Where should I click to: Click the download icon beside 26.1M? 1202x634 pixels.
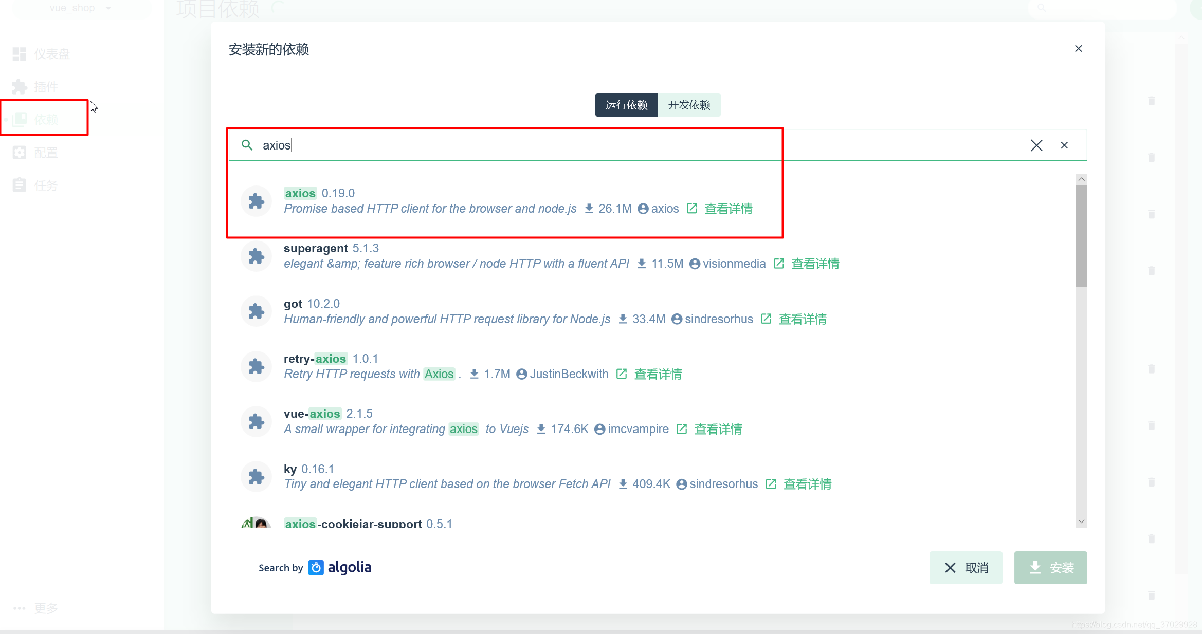[x=589, y=209]
